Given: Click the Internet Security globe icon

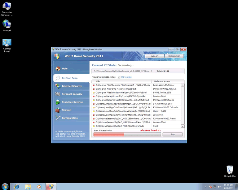Looking at the screenshot, I should [58, 86].
